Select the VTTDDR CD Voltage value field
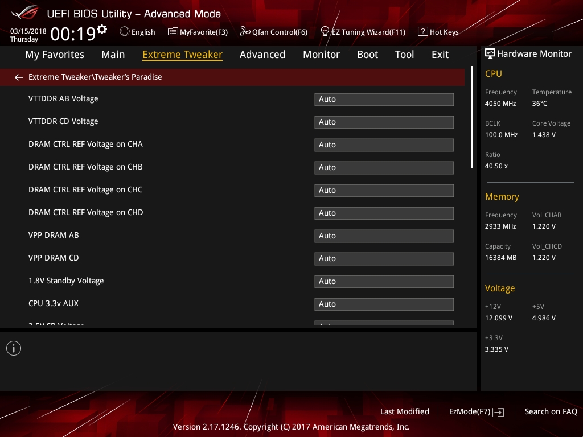Viewport: 583px width, 437px height. click(x=384, y=122)
